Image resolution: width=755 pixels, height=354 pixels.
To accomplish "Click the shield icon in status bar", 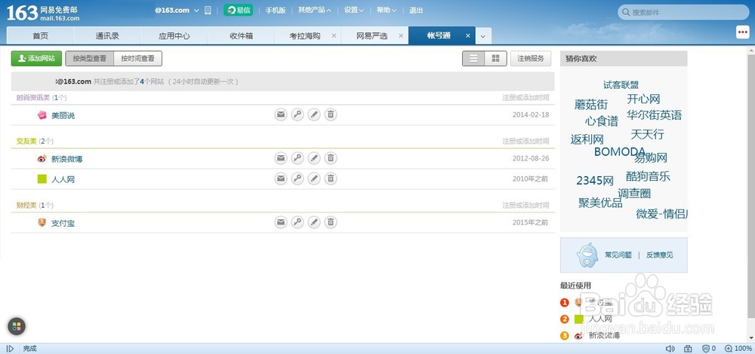I will point(705,349).
